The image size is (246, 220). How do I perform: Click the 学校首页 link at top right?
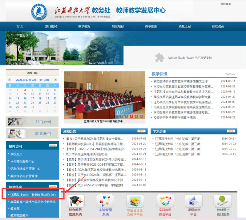pos(226,4)
